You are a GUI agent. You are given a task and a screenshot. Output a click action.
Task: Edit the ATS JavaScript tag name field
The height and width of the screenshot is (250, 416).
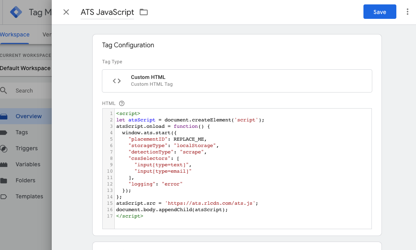coord(107,12)
